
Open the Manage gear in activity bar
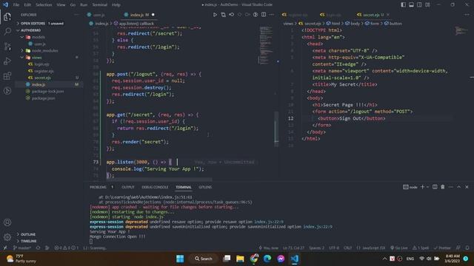[x=7, y=237]
